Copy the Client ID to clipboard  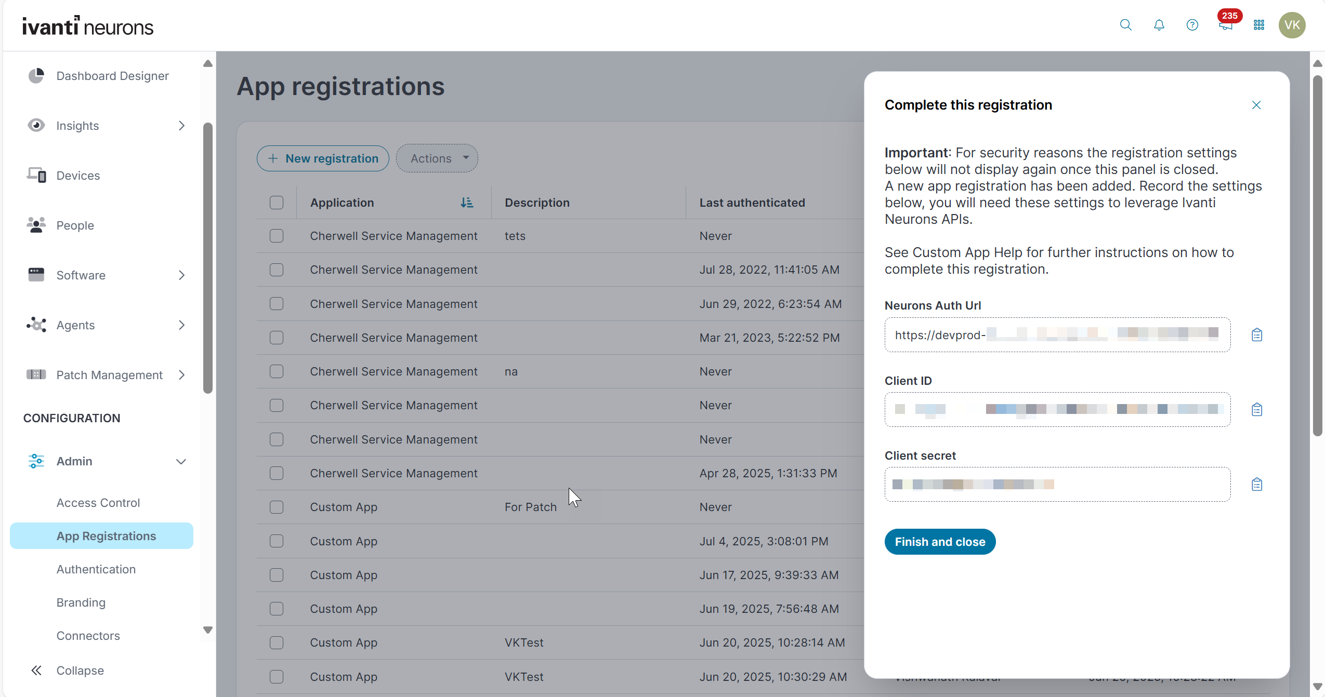(x=1256, y=410)
